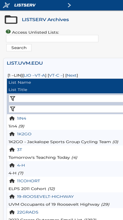Click the Next page link
Viewport: 123px width, 220px height.
tap(72, 76)
